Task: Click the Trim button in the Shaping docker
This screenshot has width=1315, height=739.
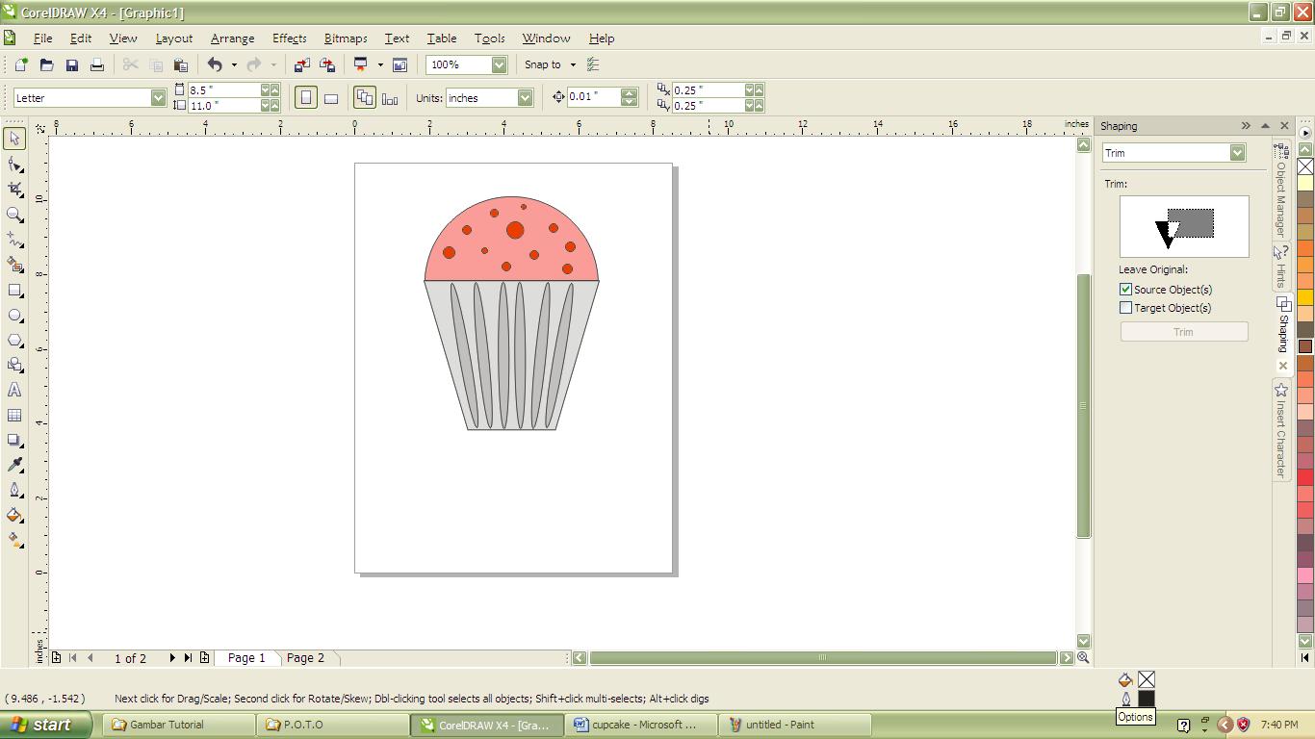Action: pyautogui.click(x=1183, y=331)
